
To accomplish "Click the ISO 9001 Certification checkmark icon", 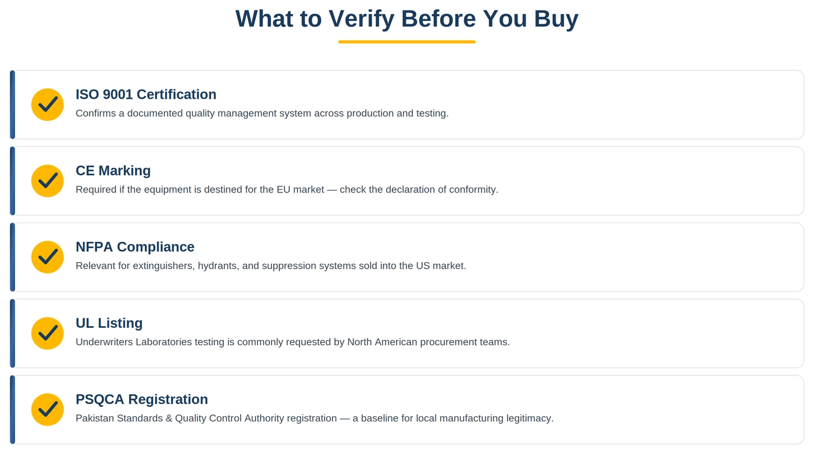I will 47,105.
